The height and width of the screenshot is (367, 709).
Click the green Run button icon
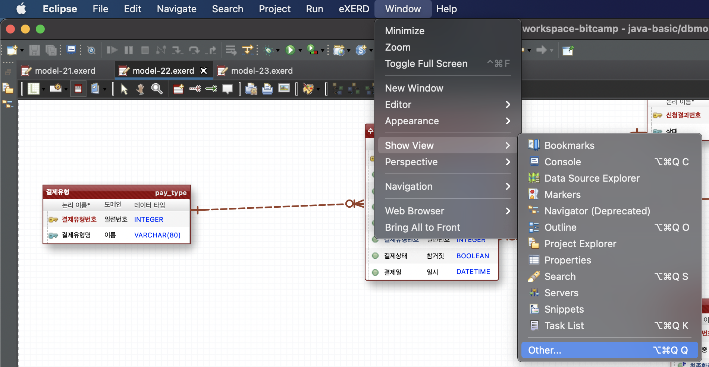coord(290,50)
